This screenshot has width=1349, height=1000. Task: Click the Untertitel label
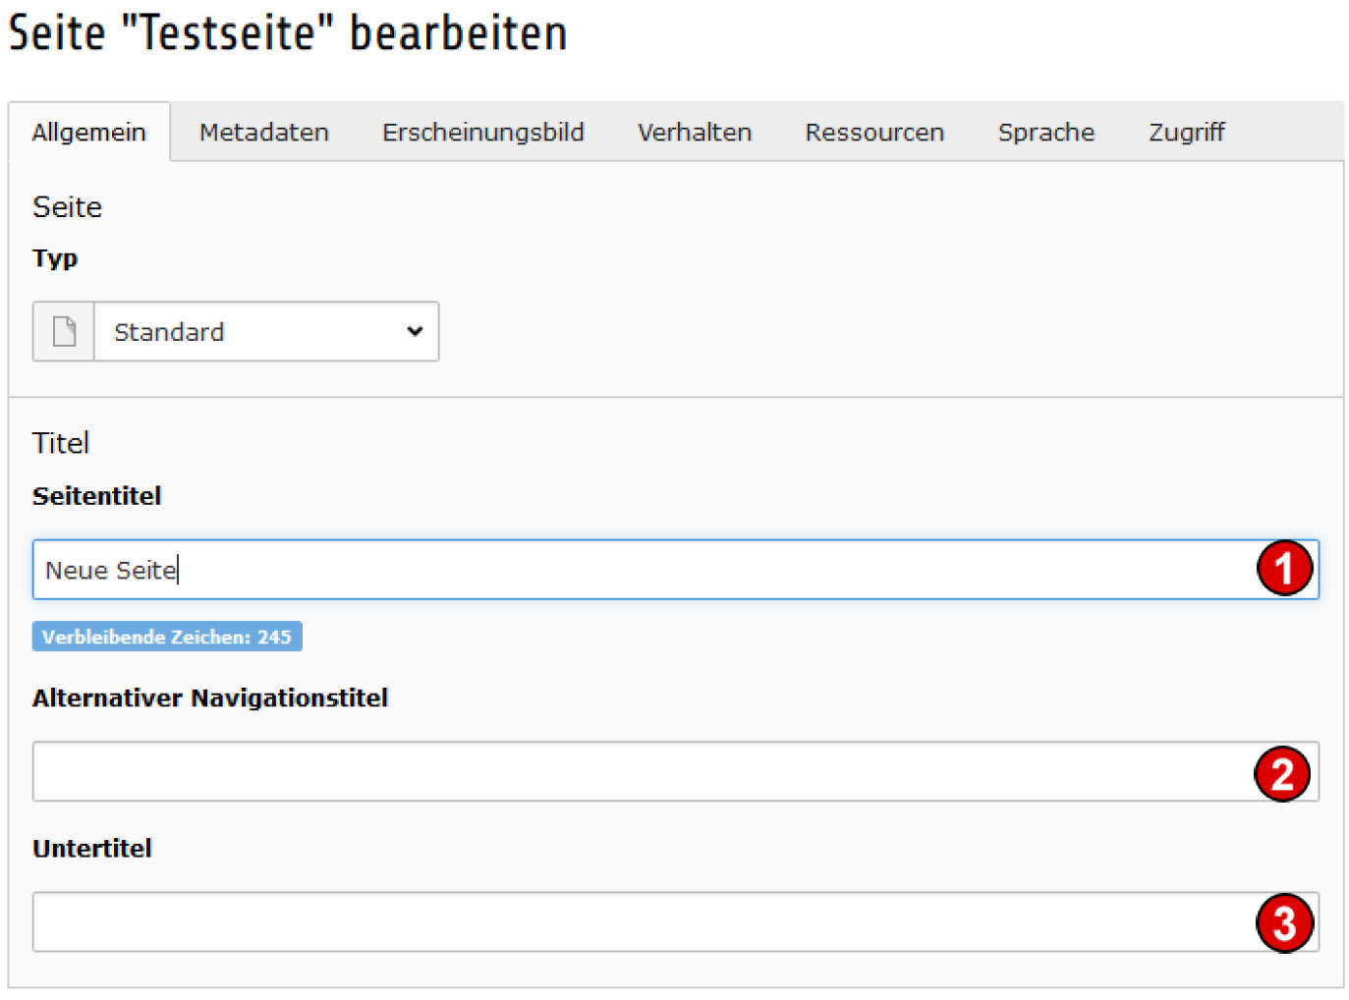[x=92, y=849]
